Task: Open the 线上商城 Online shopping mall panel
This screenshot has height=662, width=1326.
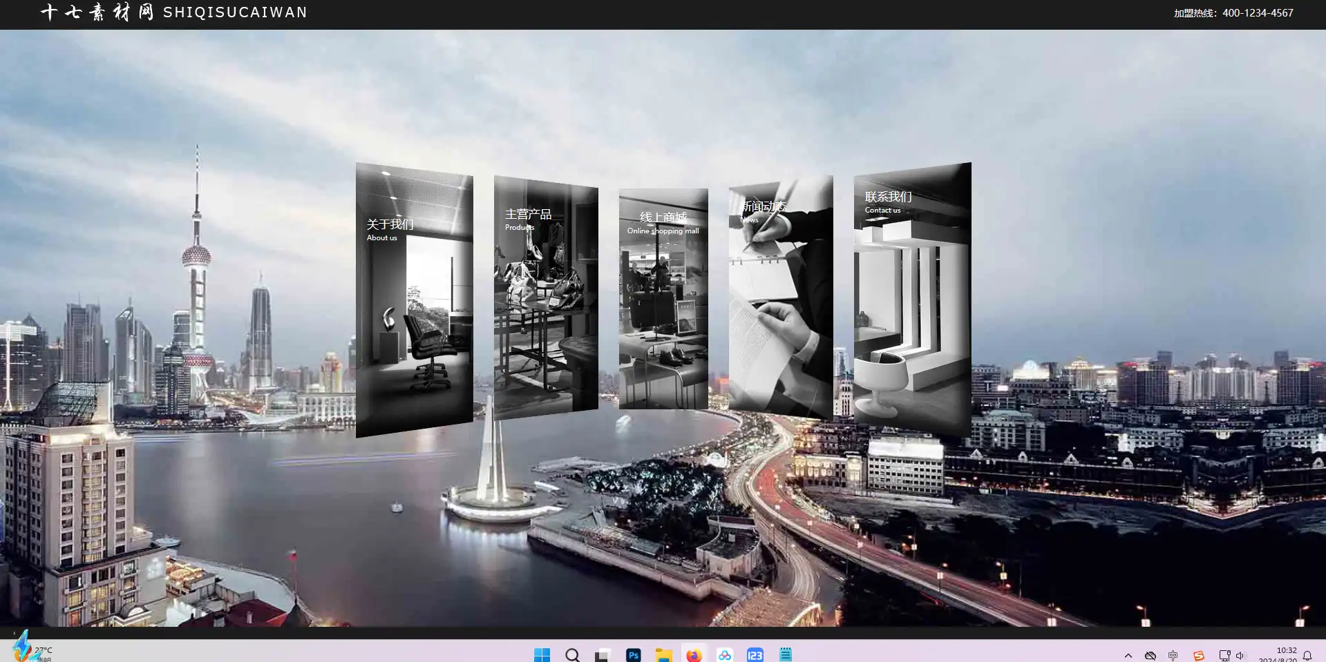Action: [663, 298]
